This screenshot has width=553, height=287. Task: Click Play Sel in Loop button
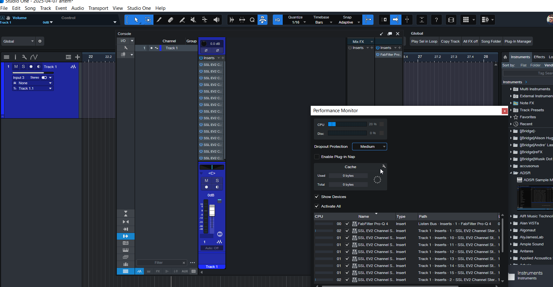point(424,41)
